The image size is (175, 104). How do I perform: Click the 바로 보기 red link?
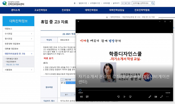coord(48,58)
